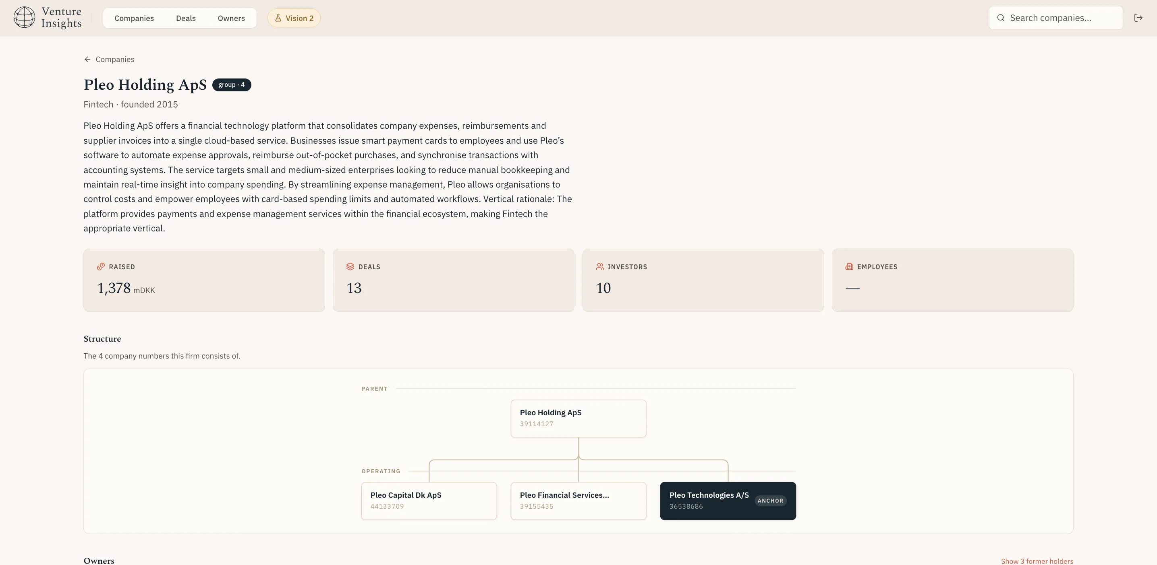
Task: Click the search magnifier icon
Action: tap(1001, 18)
